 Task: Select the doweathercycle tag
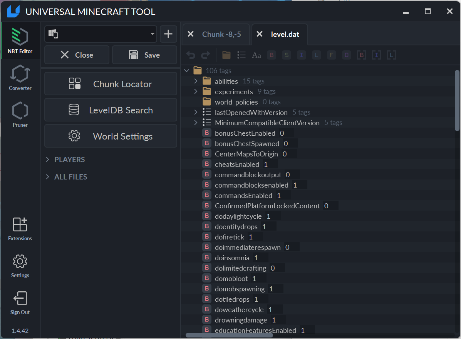239,310
